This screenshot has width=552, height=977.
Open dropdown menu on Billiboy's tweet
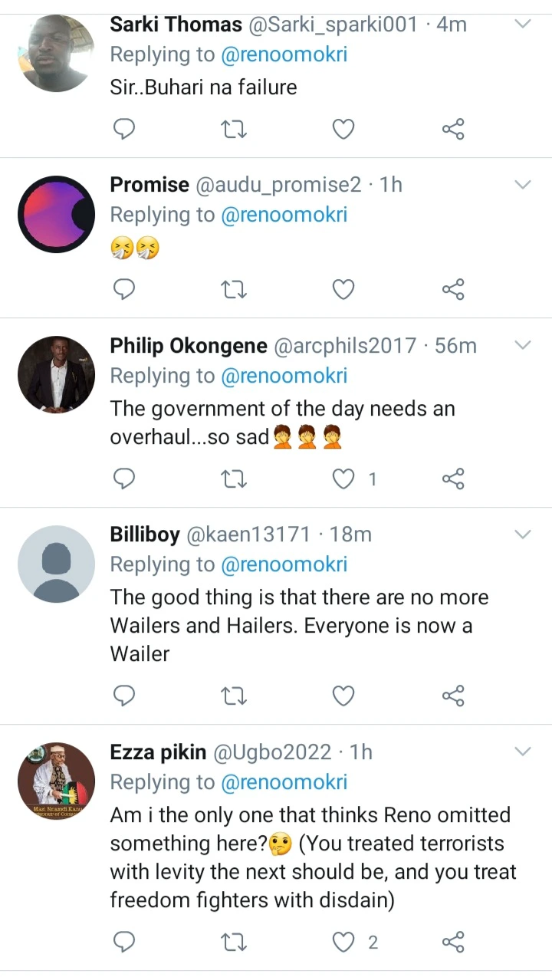[522, 534]
